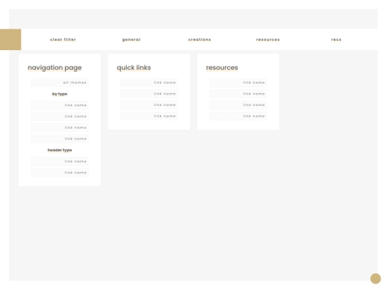Image resolution: width=387 pixels, height=290 pixels.
Task: Select the general filter tab
Action: pyautogui.click(x=131, y=39)
